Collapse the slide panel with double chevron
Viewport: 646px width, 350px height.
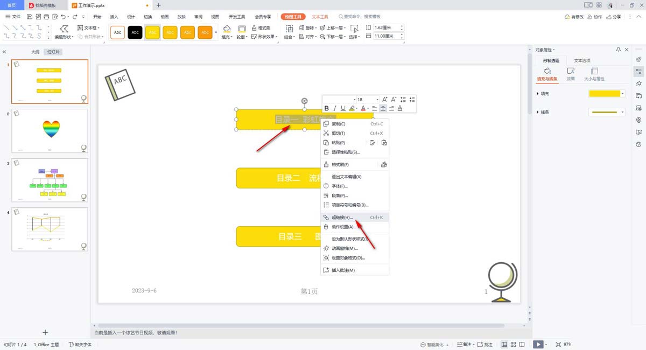point(4,52)
